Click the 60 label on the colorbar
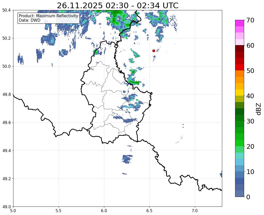Image resolution: width=264 pixels, height=215 pixels. (250, 45)
